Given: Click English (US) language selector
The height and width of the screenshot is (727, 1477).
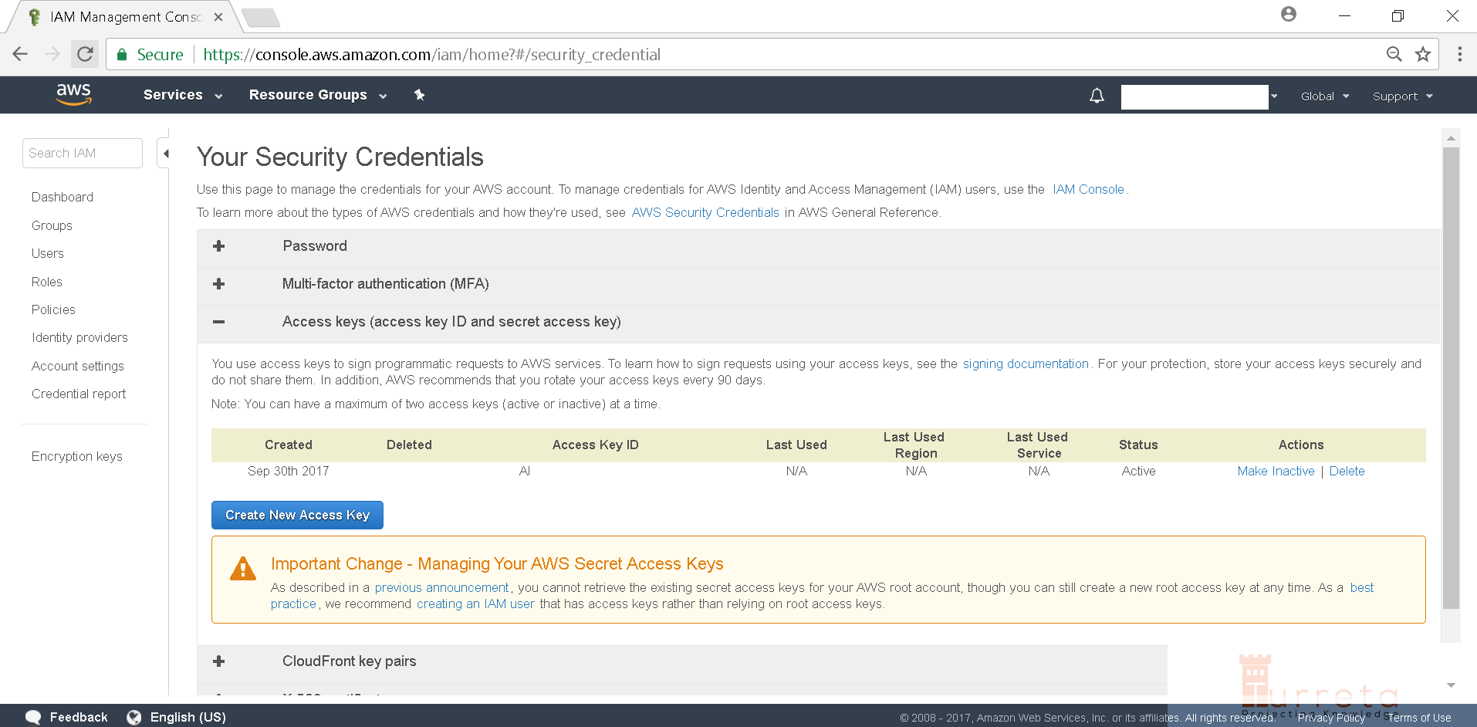Looking at the screenshot, I should point(188,717).
